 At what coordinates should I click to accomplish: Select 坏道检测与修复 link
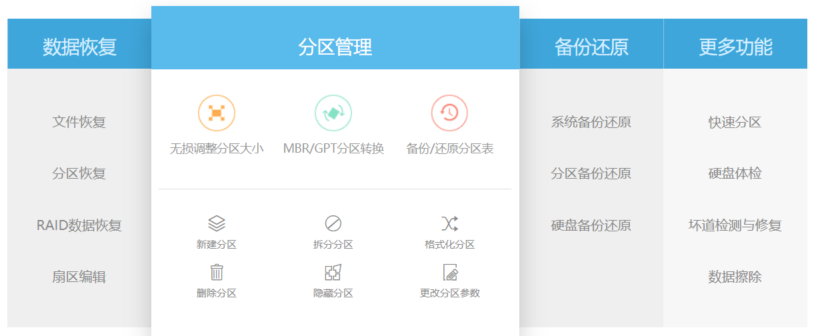(735, 225)
